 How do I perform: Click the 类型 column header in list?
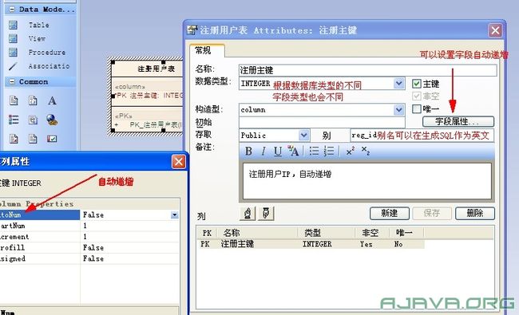click(x=326, y=233)
